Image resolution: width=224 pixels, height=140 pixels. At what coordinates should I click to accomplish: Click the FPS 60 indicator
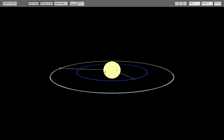(218, 4)
